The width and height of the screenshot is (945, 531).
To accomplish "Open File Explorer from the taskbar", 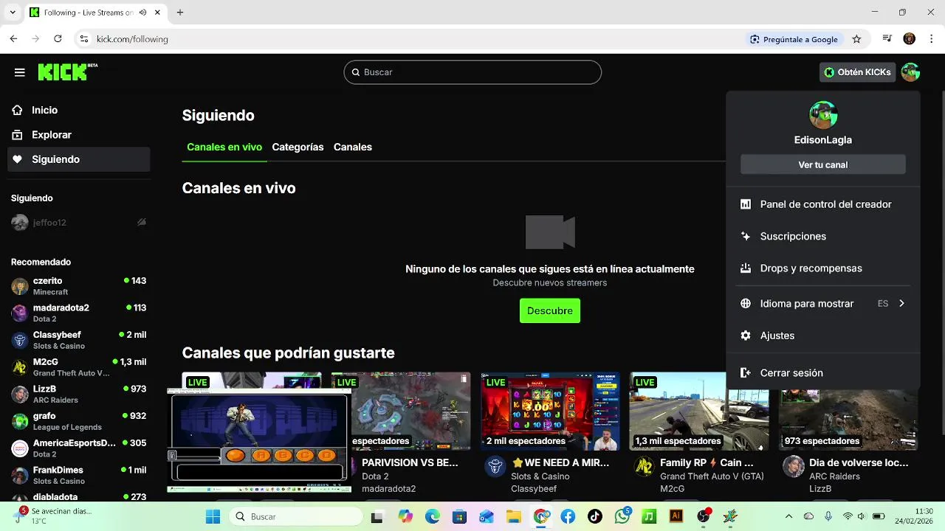I will pyautogui.click(x=513, y=517).
